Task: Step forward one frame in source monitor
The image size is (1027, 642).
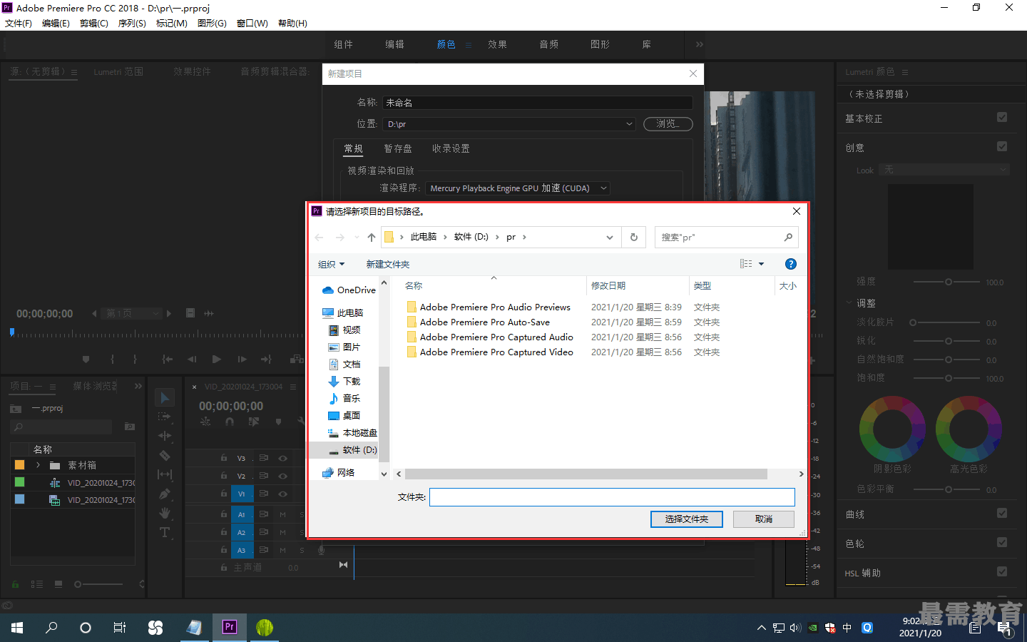Action: point(242,360)
